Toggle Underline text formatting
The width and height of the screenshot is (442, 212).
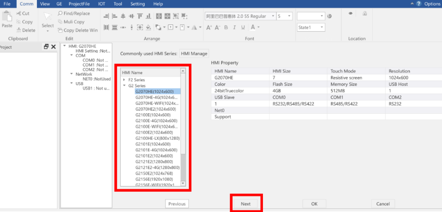tap(243, 27)
